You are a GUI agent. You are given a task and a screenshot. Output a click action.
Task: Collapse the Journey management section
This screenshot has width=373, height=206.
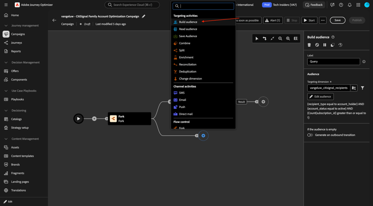point(6,26)
